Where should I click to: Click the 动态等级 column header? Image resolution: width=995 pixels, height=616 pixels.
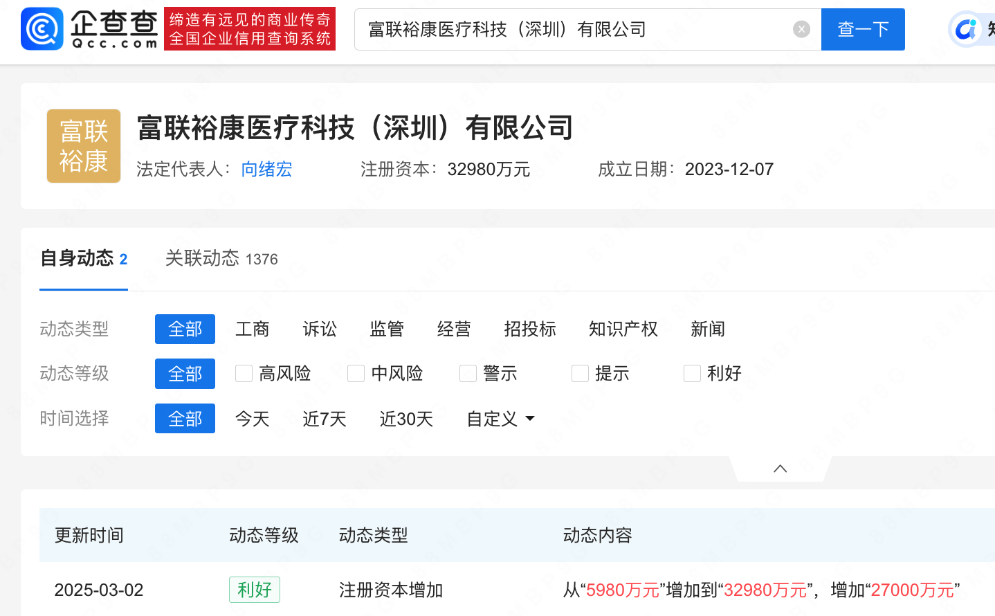(x=264, y=535)
